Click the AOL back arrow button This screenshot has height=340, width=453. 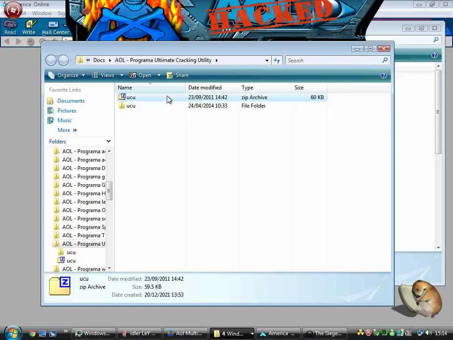pos(7,41)
